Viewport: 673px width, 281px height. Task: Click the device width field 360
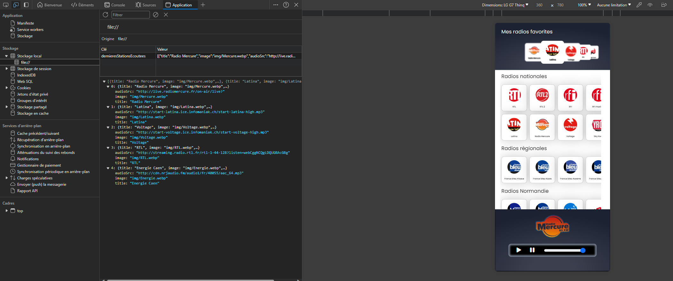[x=539, y=5]
